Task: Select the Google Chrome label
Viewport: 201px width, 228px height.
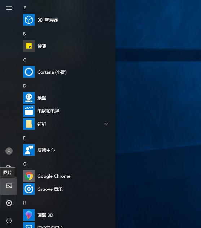Action: click(x=54, y=176)
